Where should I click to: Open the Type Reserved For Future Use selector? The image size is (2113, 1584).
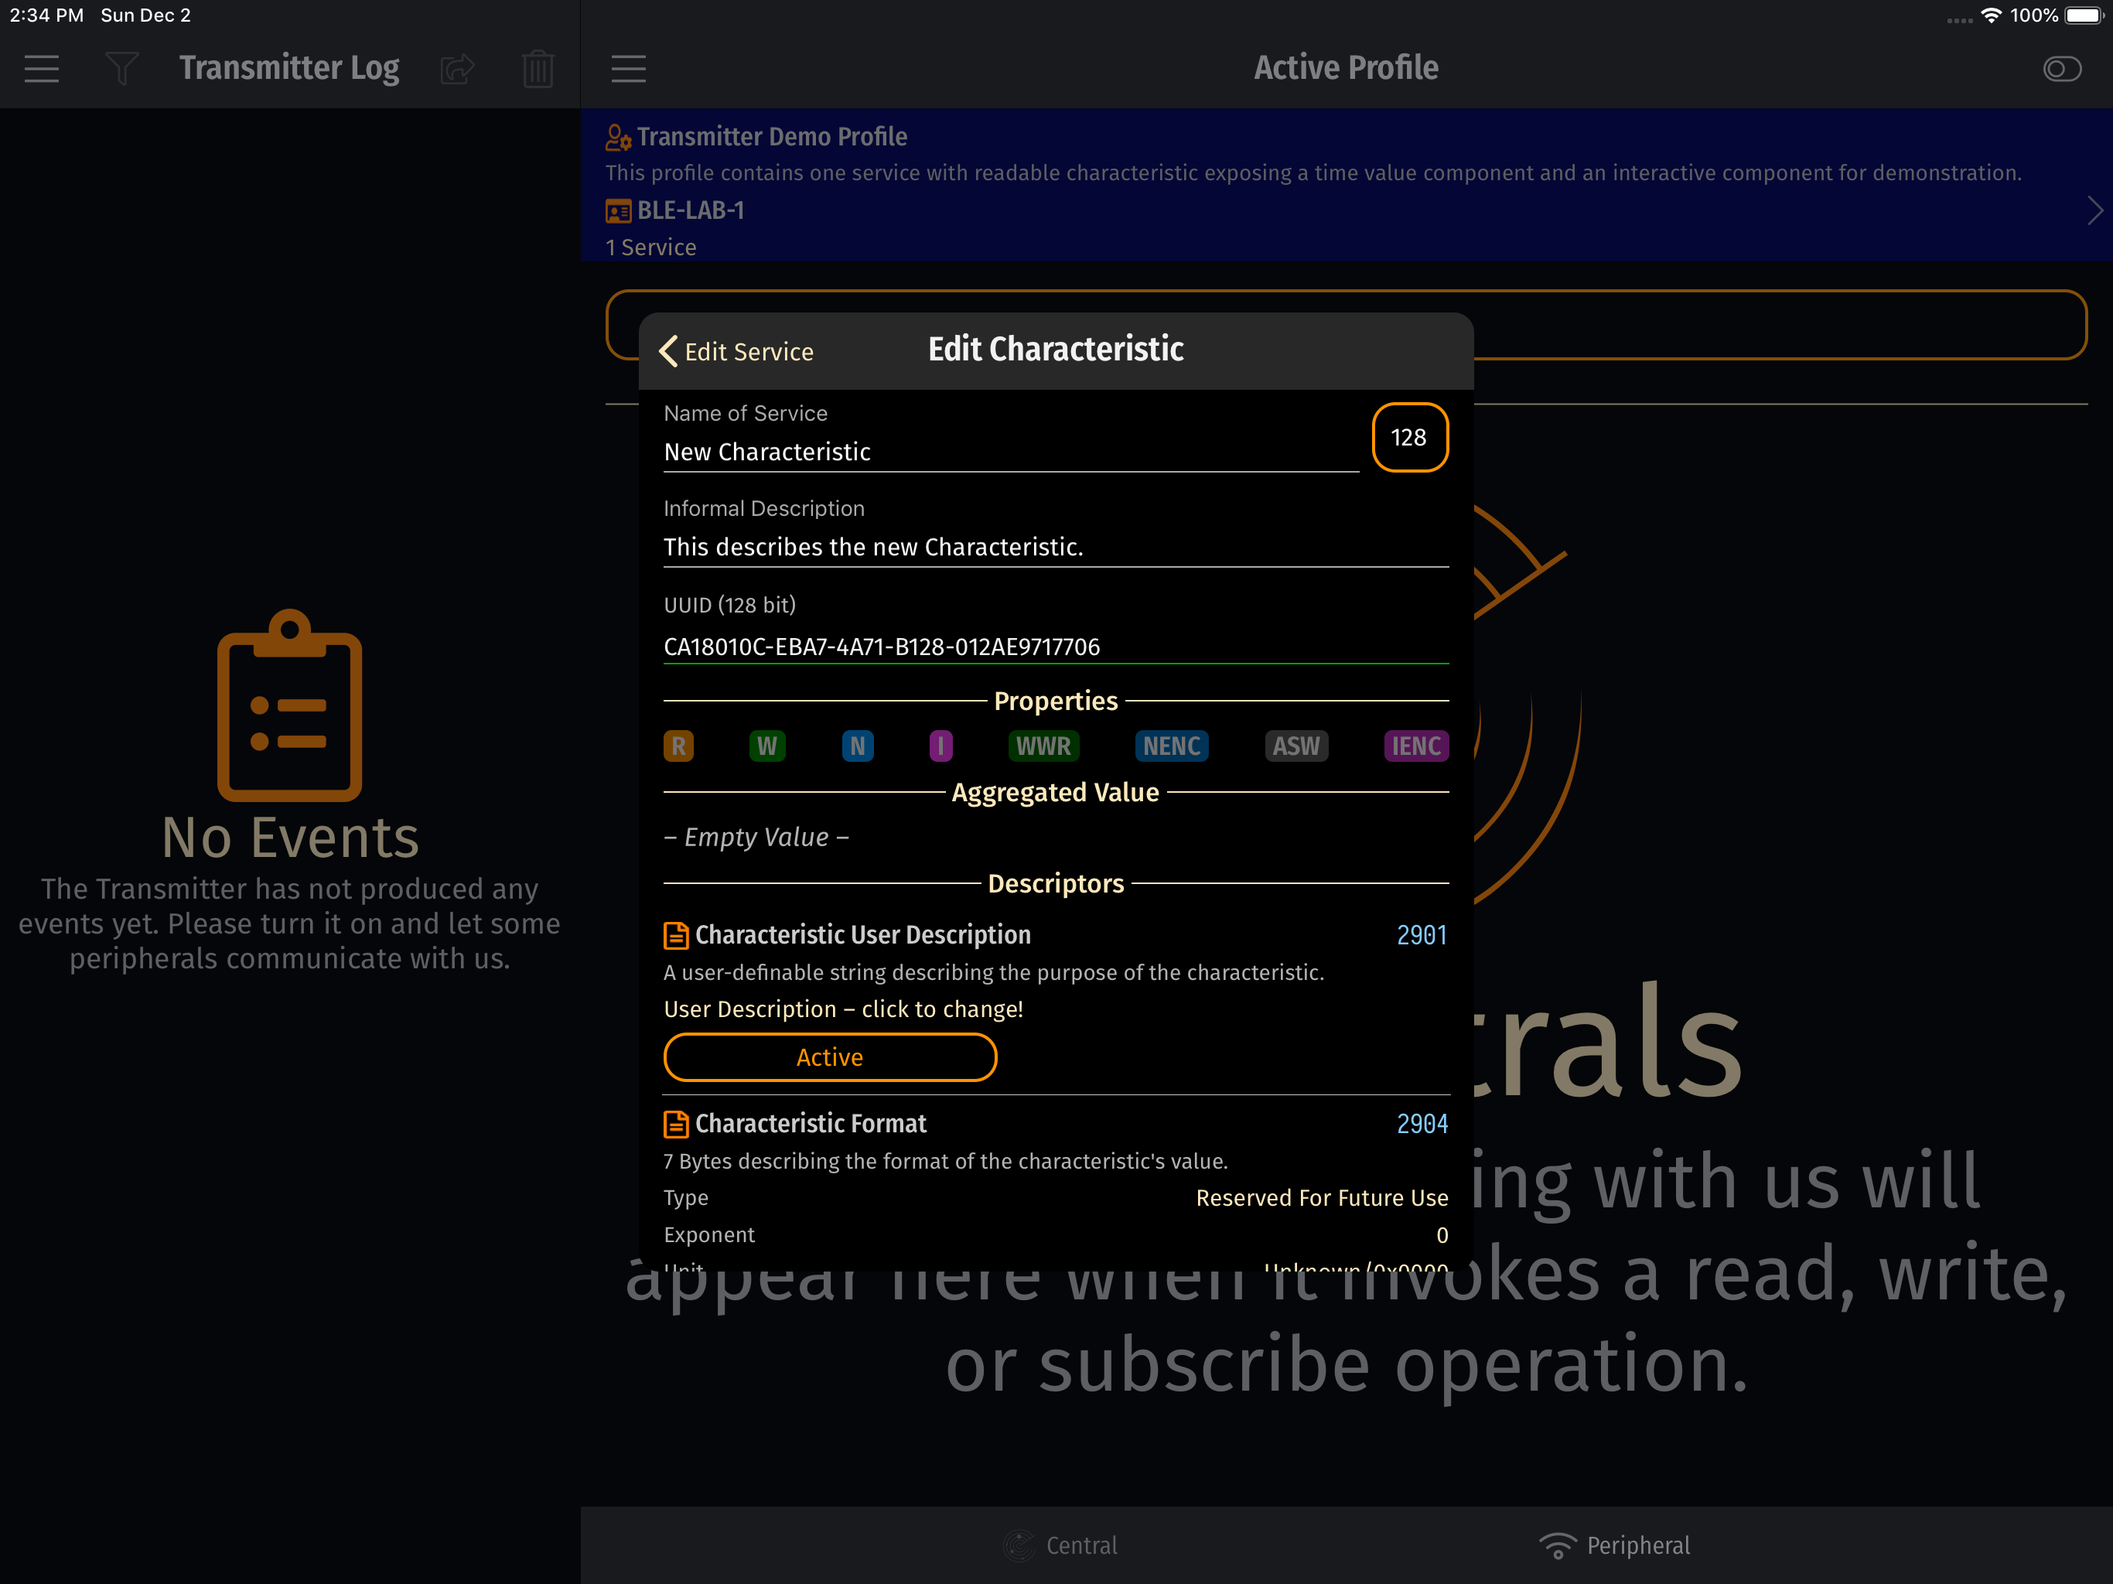(1320, 1198)
